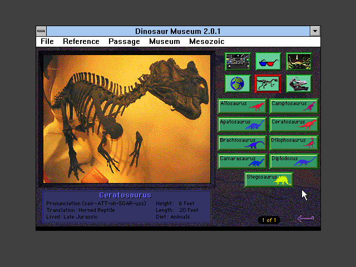This screenshot has height=267, width=356.
Task: Click the purple back arrow
Action: (305, 219)
